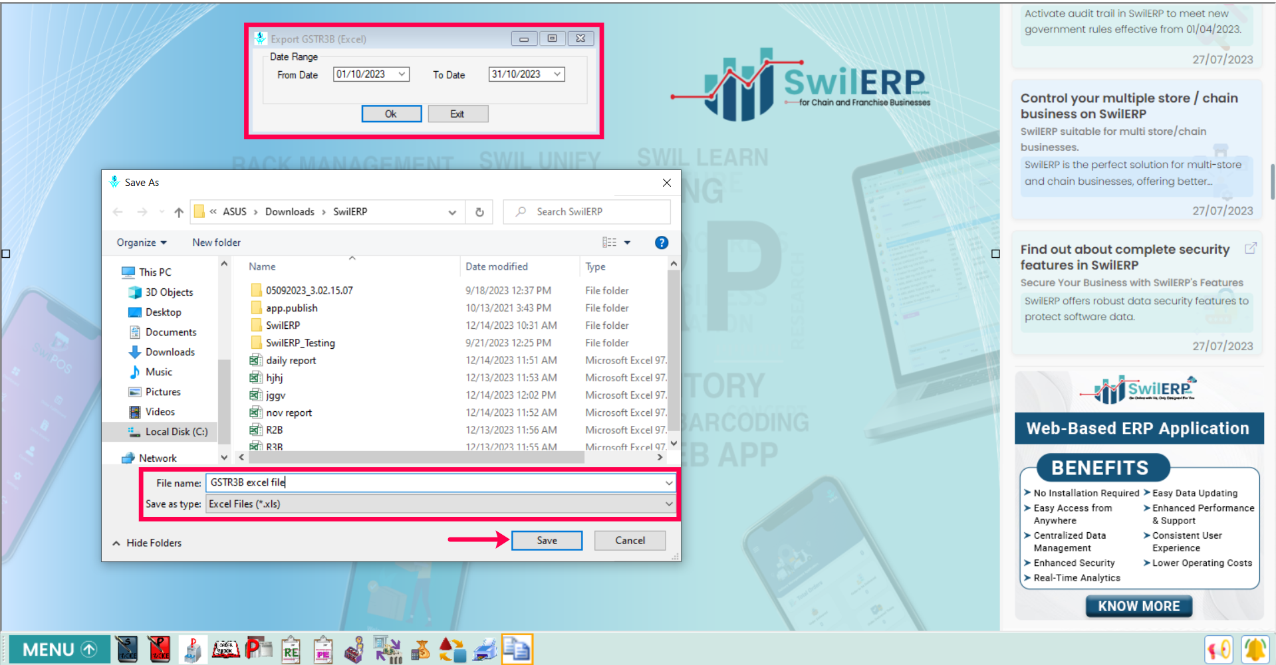Click the shapes swap arrows toolbar icon
The height and width of the screenshot is (665, 1276).
[x=453, y=650]
